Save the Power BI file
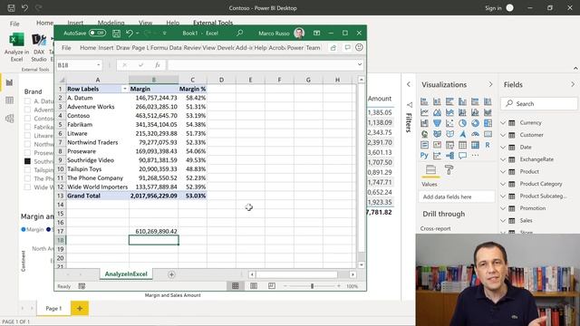The height and width of the screenshot is (326, 580). [x=11, y=8]
